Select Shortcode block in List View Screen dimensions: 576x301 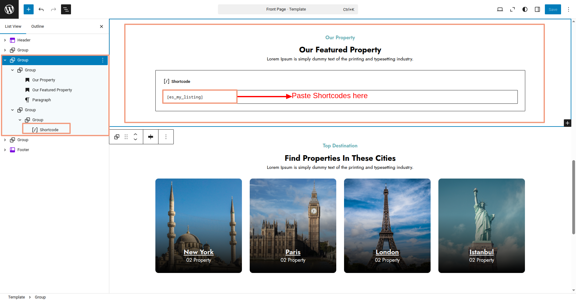(49, 130)
